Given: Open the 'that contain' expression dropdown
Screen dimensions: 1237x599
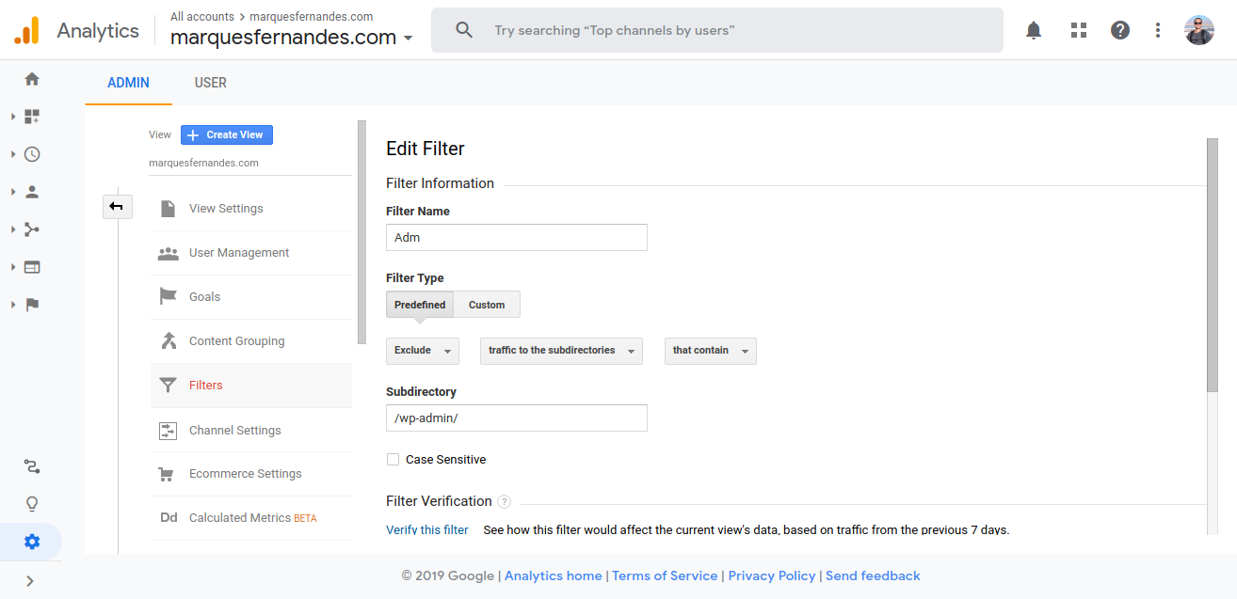Looking at the screenshot, I should pos(711,351).
